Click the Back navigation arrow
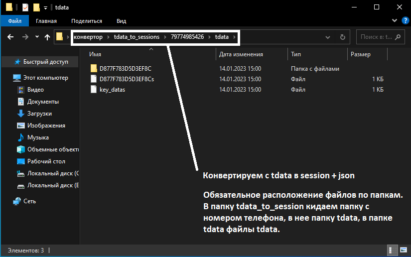This screenshot has width=411, height=257. pyautogui.click(x=11, y=37)
